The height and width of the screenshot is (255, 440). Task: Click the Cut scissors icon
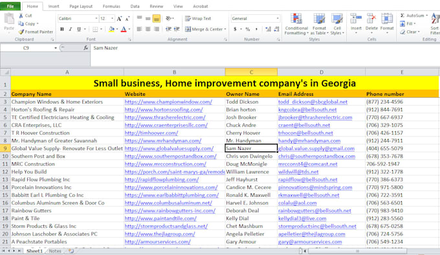point(21,16)
